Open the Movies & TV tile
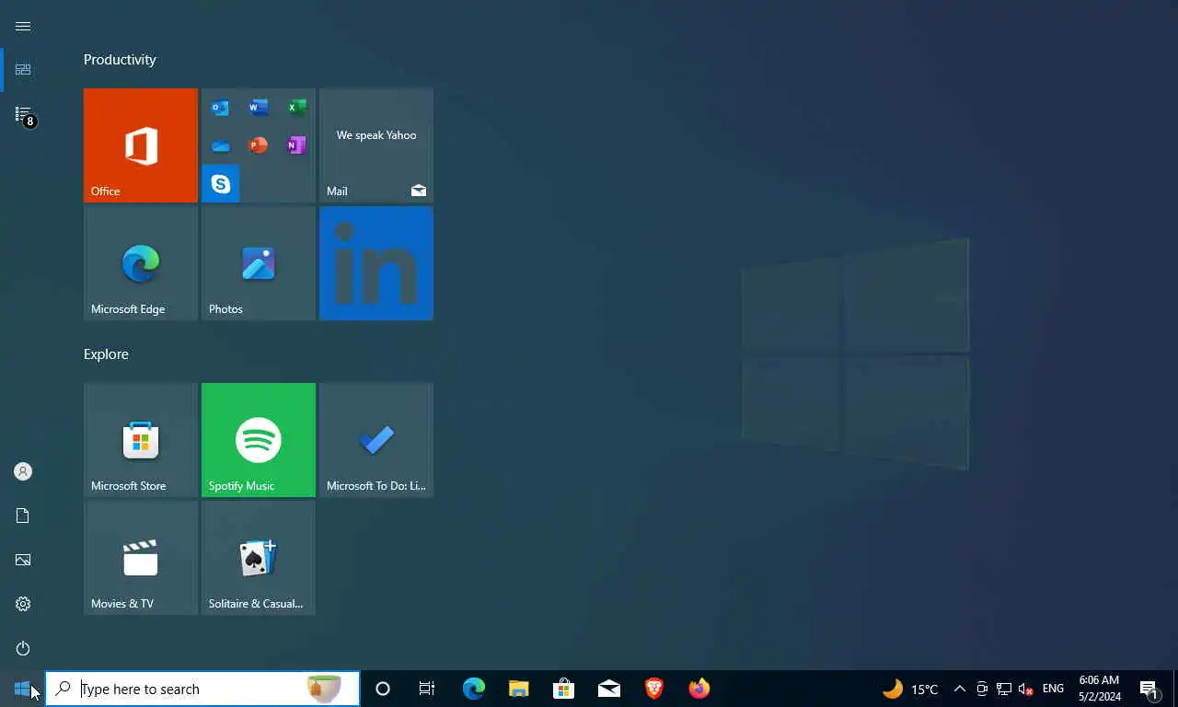This screenshot has width=1178, height=707. pos(141,558)
